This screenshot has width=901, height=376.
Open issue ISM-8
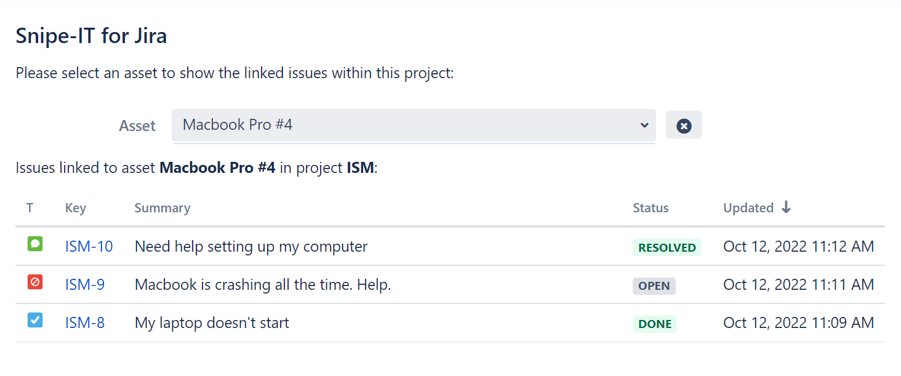84,322
